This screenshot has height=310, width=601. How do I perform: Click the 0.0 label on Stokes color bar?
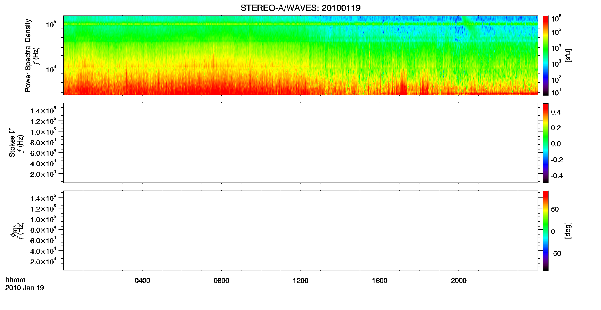(x=556, y=144)
